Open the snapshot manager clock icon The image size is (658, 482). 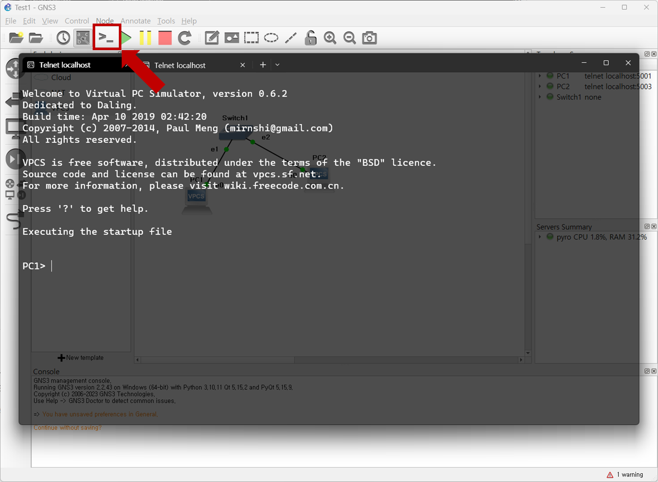63,38
